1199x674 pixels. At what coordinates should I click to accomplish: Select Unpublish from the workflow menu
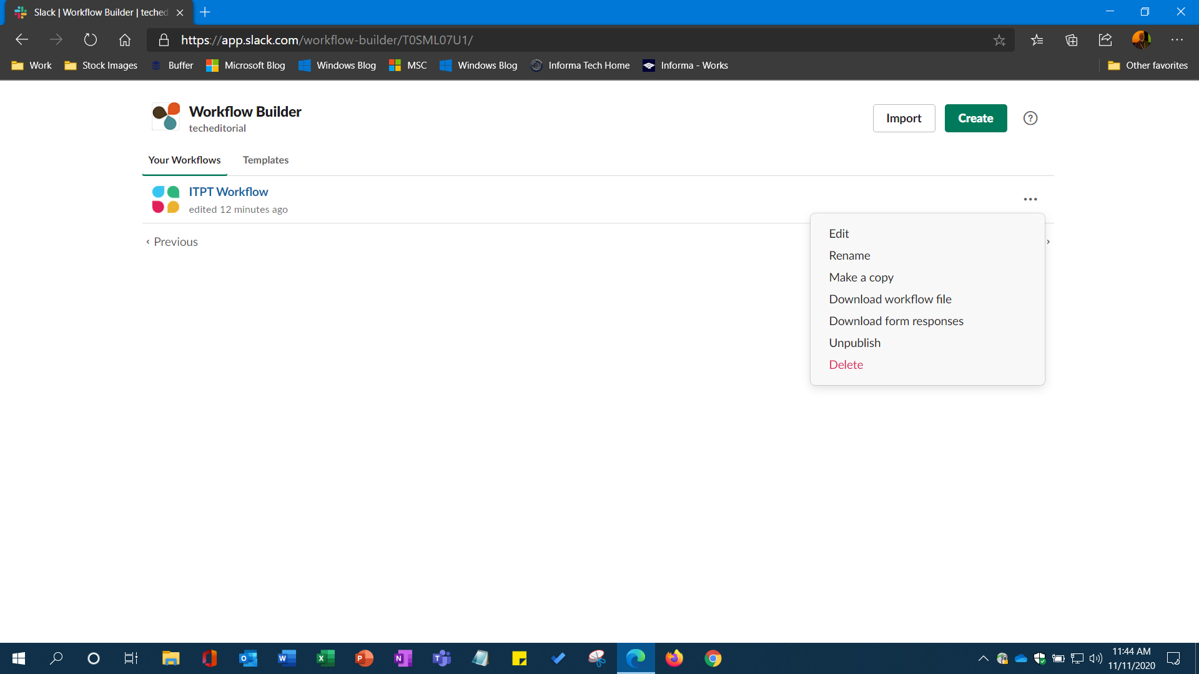tap(854, 342)
